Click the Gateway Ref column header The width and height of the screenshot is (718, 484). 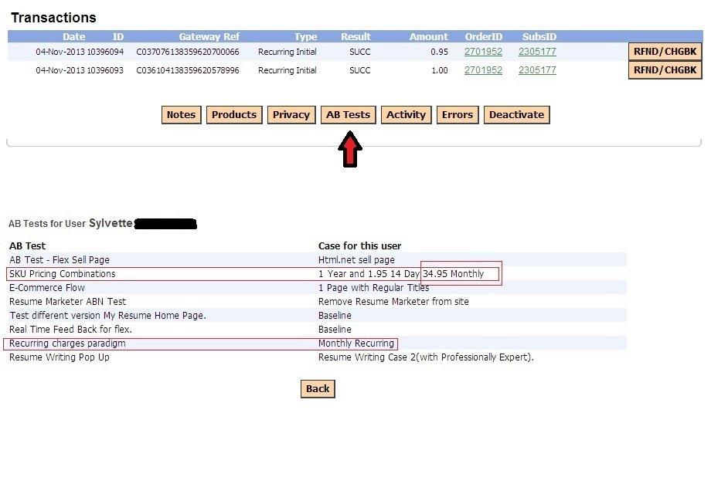click(x=209, y=36)
